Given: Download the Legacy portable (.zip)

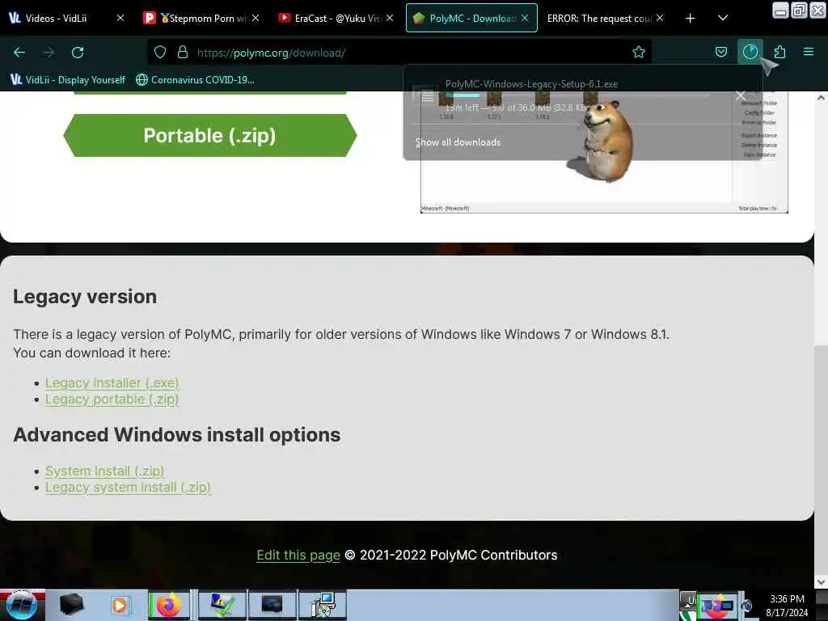Looking at the screenshot, I should [x=112, y=399].
